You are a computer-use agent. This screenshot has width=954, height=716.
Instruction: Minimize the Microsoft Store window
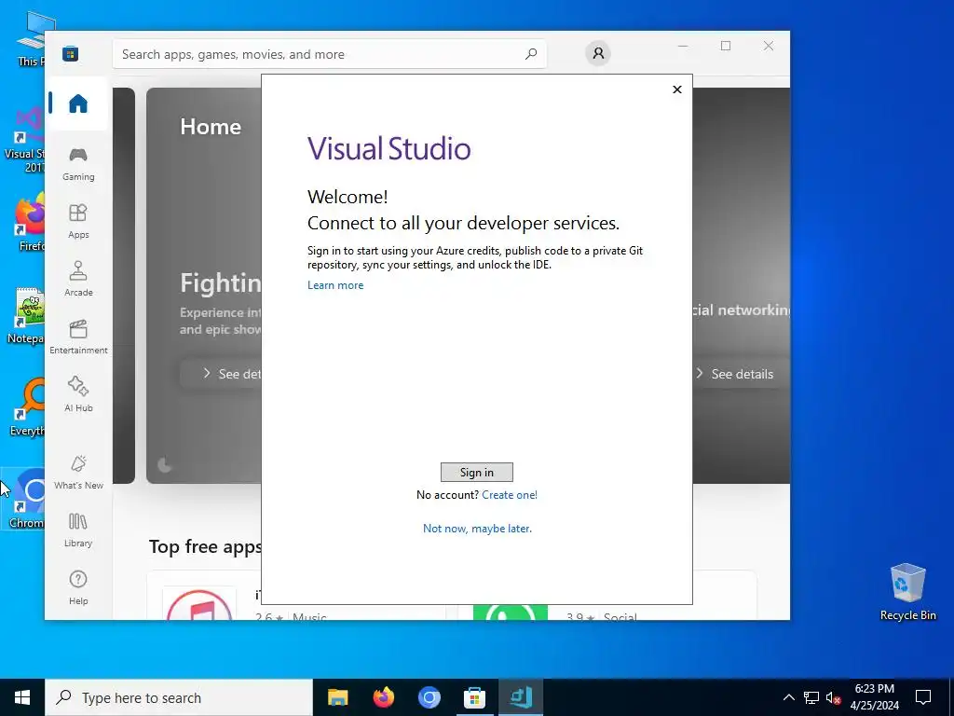pos(683,47)
